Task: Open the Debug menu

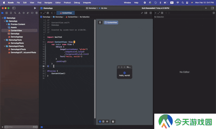Action: click(77, 2)
